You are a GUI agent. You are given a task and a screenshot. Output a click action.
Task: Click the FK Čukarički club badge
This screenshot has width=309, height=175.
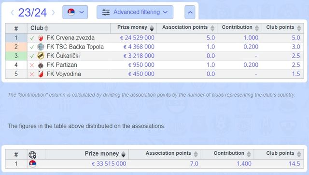41,56
